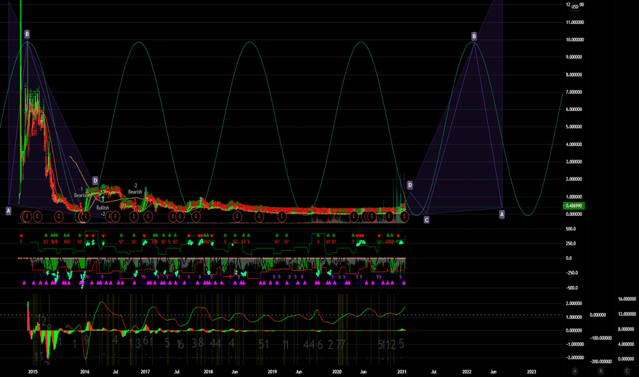The height and width of the screenshot is (377, 639).
Task: Click the 2020 time axis label
Action: [x=337, y=372]
